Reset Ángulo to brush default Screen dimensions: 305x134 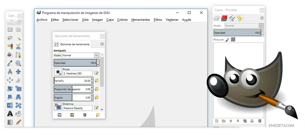click(x=97, y=97)
